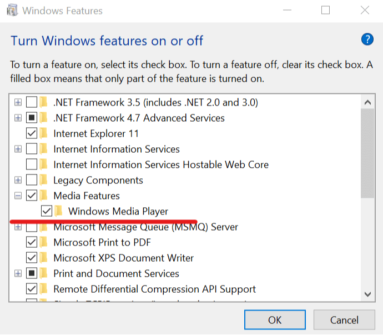Image resolution: width=383 pixels, height=335 pixels.
Task: Select "Print and Document Services" label
Action: coord(116,273)
